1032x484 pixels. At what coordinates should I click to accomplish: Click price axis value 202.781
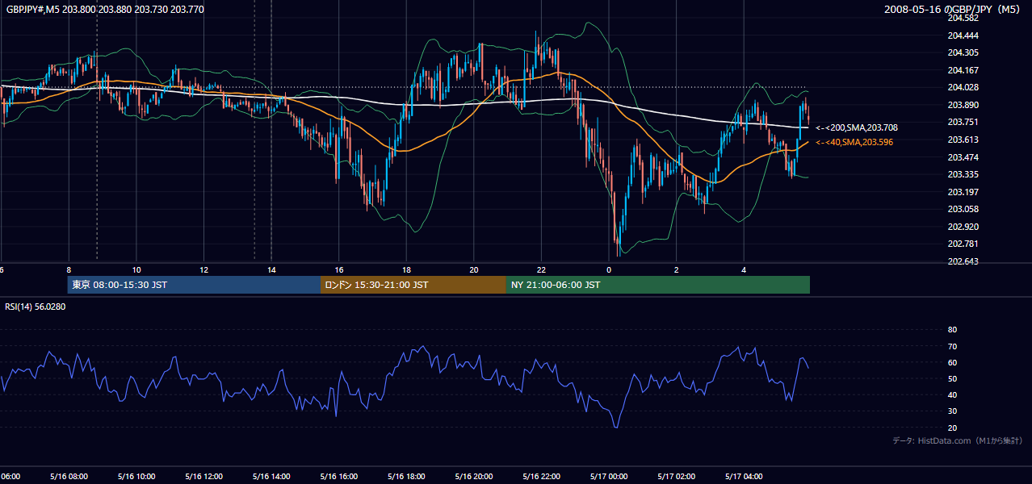(963, 244)
